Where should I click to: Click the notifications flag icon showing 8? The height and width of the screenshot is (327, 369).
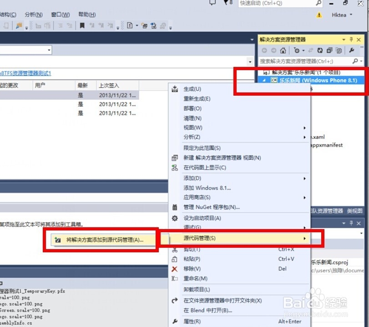[228, 3]
